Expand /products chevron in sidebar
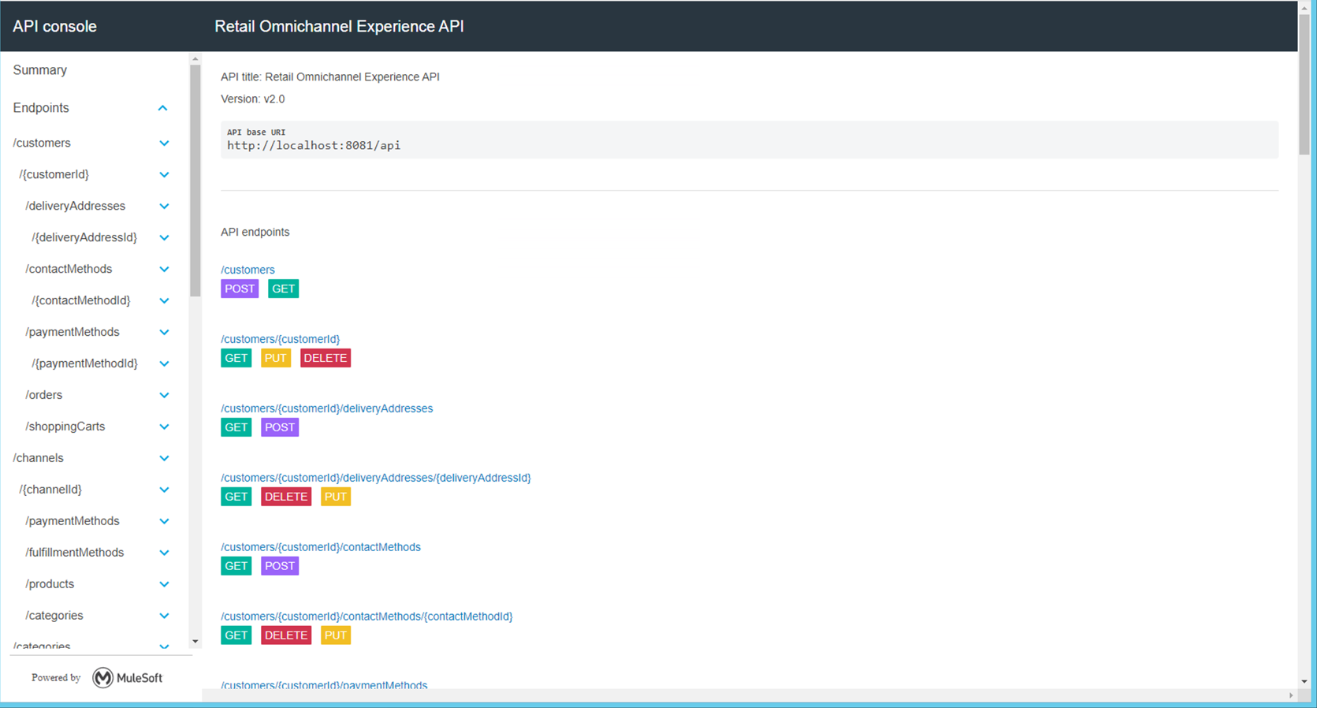The width and height of the screenshot is (1317, 708). [x=164, y=585]
